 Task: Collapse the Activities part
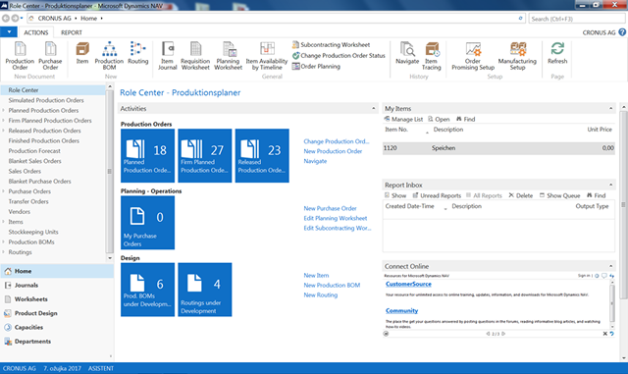[373, 109]
